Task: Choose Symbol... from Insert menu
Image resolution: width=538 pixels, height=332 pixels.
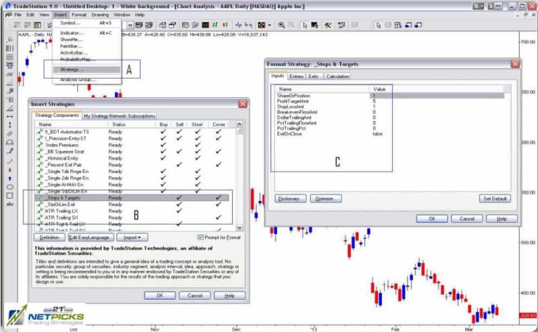Action: [x=87, y=23]
